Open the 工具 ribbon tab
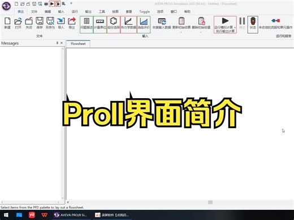Image resolution: width=294 pixels, height=220 pixels. 102,12
